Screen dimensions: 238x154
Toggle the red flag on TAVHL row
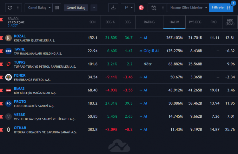[x=2, y=51]
